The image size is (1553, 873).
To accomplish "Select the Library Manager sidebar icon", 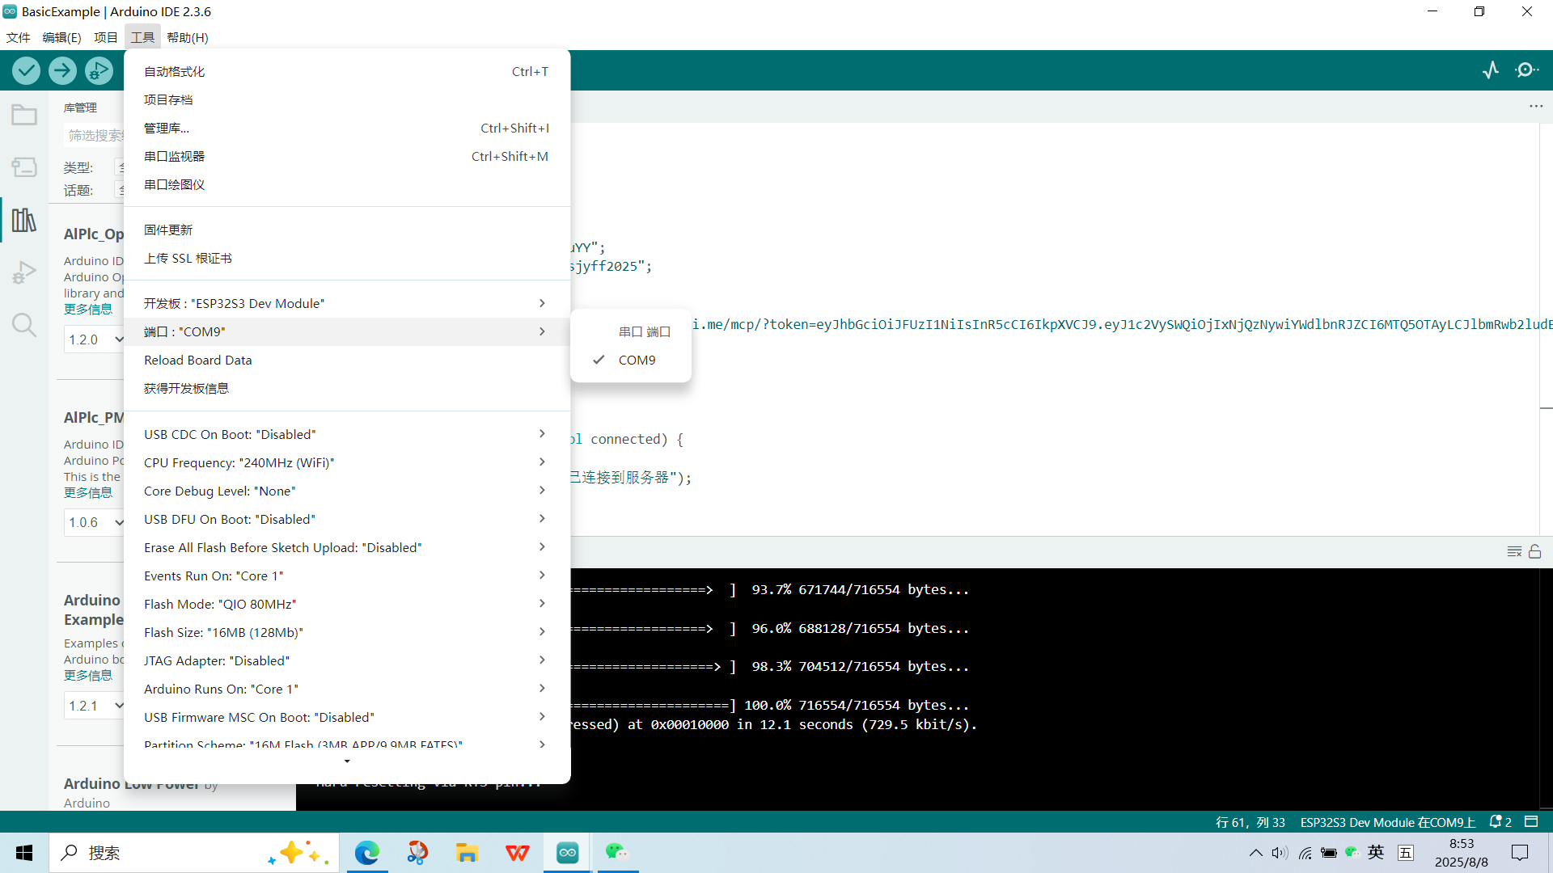I will 24,219.
